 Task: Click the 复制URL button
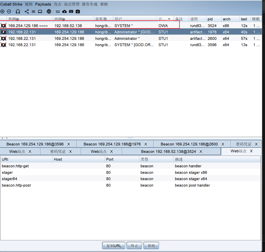(114, 246)
